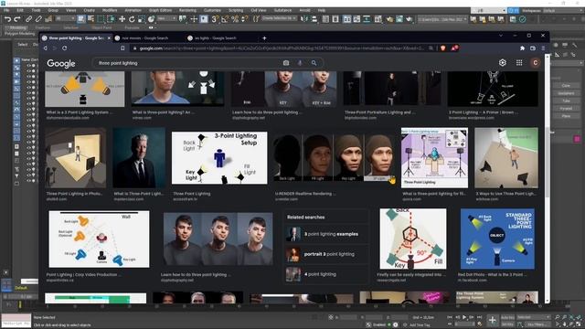Open the Graph Editors menu
Viewport: 585px width, 329px height.
tap(161, 10)
